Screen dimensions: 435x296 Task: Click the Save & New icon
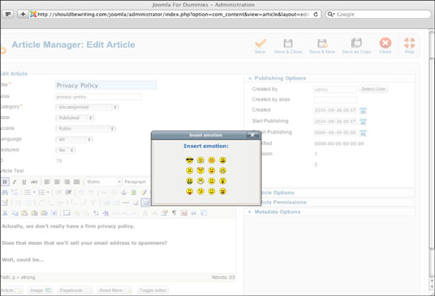pos(322,46)
